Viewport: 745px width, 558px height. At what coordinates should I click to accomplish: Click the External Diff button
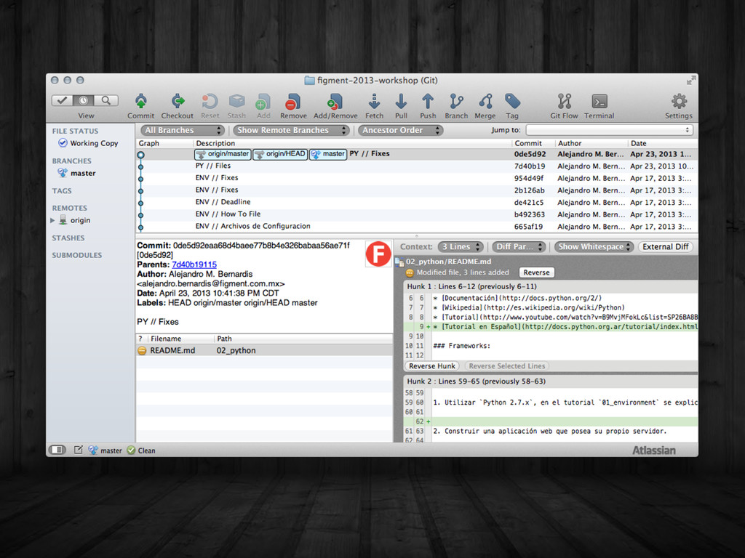(665, 247)
